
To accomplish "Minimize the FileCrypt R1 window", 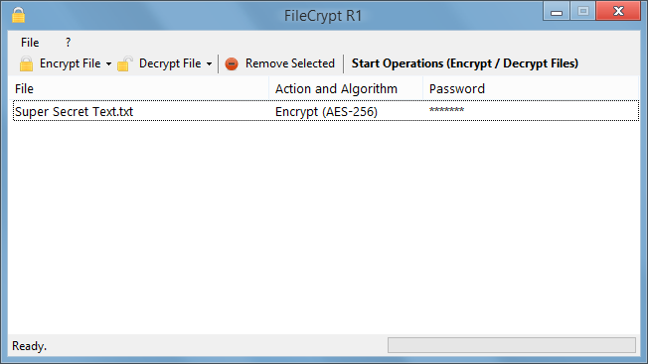I will 557,12.
